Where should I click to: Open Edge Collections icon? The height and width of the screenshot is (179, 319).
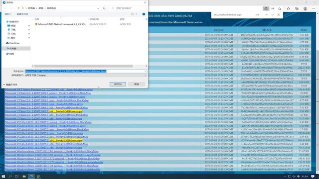tap(297, 8)
